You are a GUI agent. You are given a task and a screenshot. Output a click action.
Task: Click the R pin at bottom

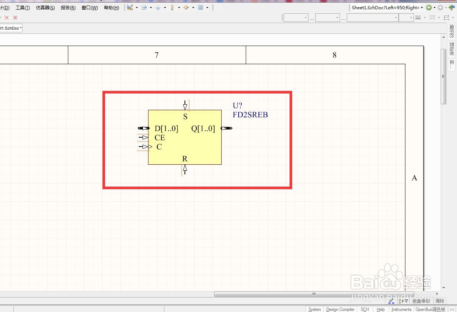click(x=185, y=170)
